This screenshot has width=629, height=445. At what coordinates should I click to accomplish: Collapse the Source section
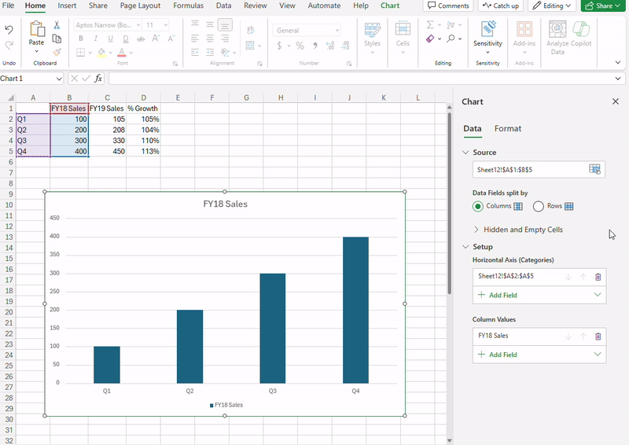[x=466, y=153]
